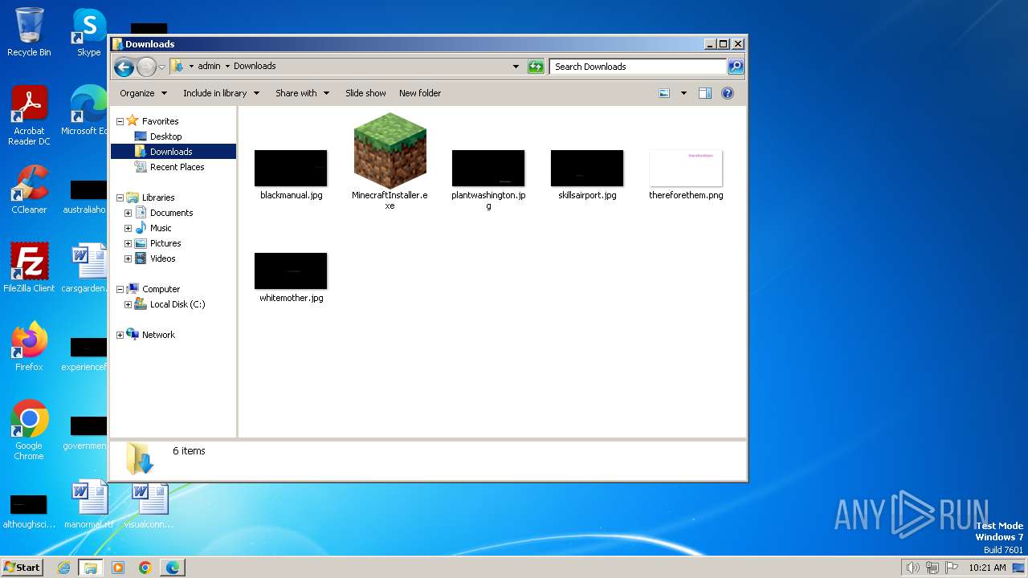Viewport: 1028px width, 578px height.
Task: Select Desktop in Favorites
Action: tap(165, 136)
